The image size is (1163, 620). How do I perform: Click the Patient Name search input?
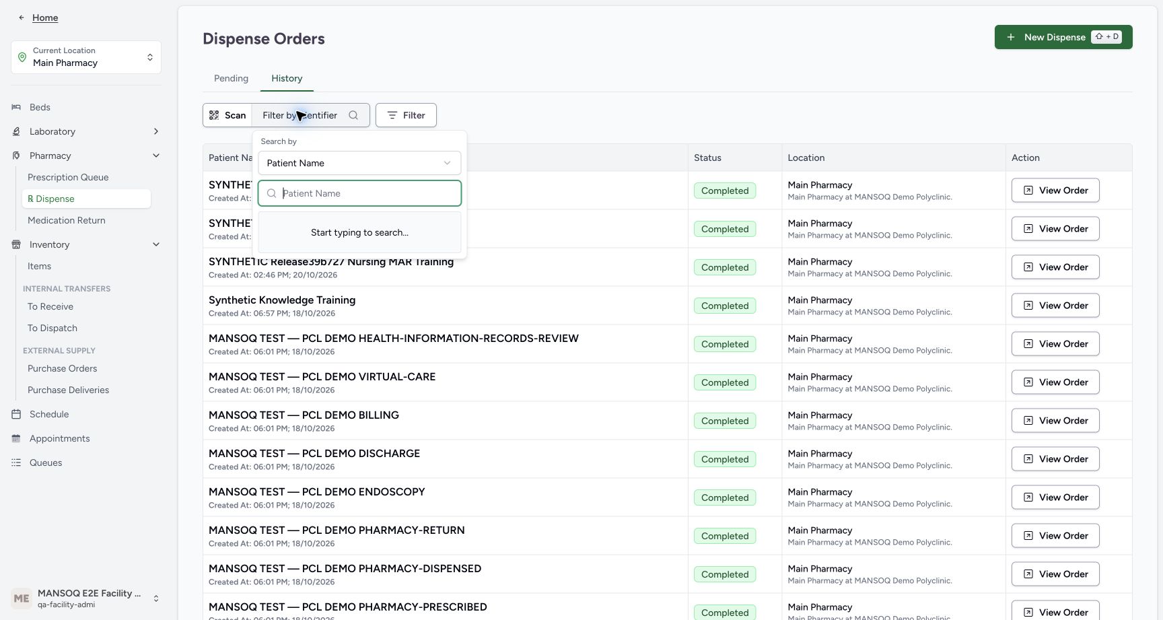click(x=359, y=193)
